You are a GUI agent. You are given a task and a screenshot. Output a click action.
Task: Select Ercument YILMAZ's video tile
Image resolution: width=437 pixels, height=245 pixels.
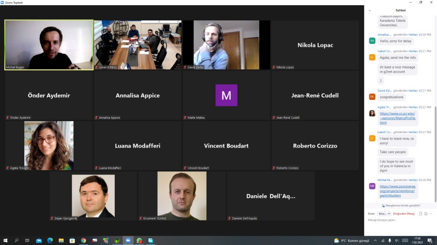click(x=182, y=196)
